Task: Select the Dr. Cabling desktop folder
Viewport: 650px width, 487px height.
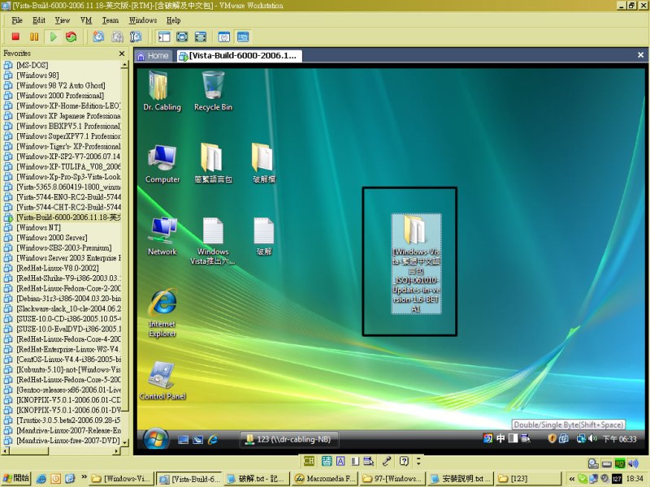Action: point(162,91)
